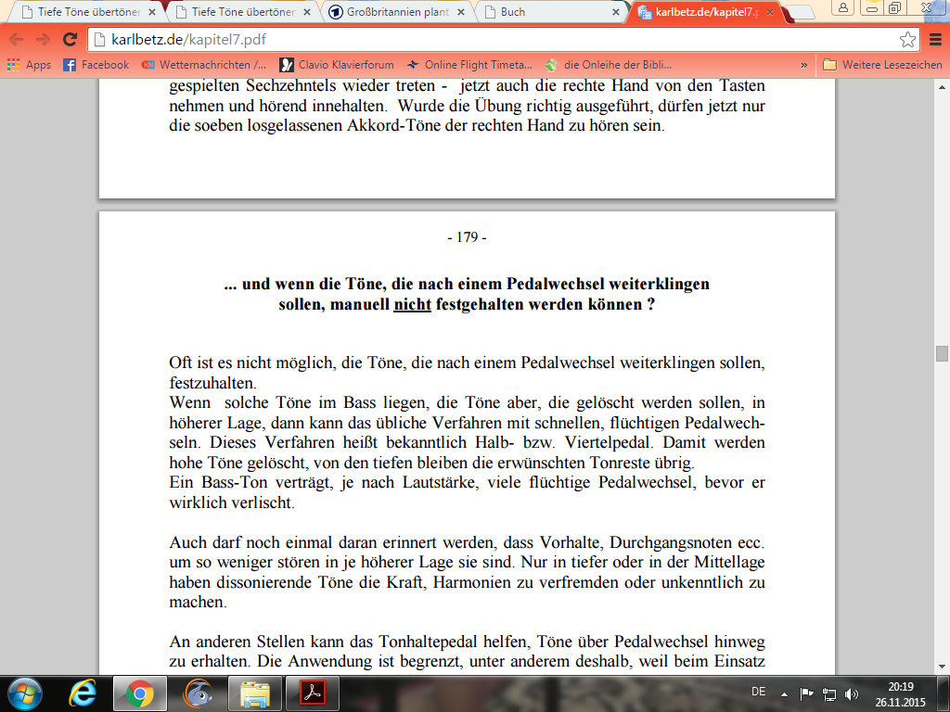Click the scrollbar up arrow

(x=942, y=86)
